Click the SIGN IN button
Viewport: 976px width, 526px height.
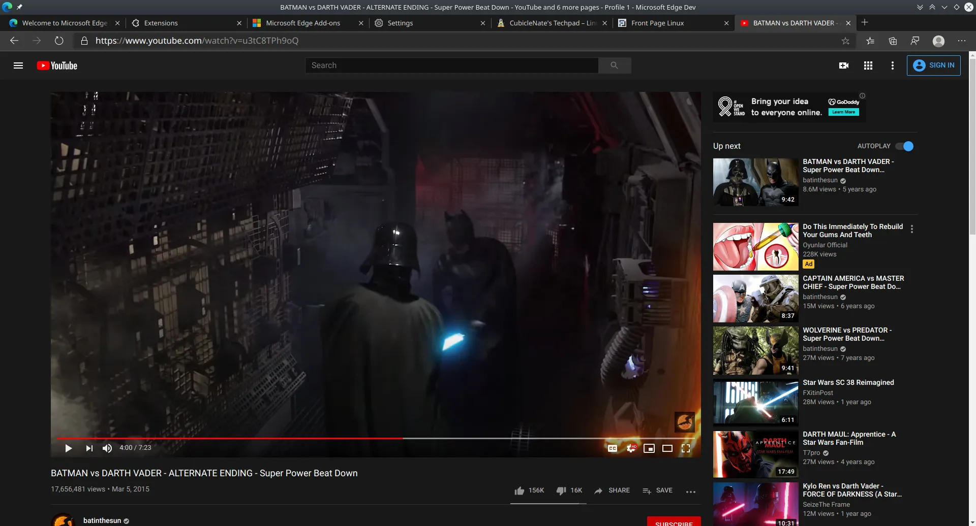click(x=934, y=65)
